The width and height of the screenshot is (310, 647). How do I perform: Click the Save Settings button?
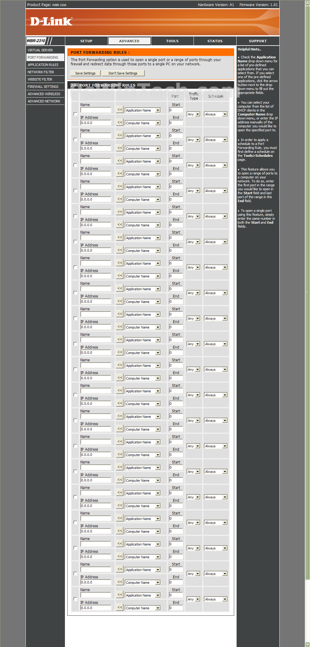85,73
